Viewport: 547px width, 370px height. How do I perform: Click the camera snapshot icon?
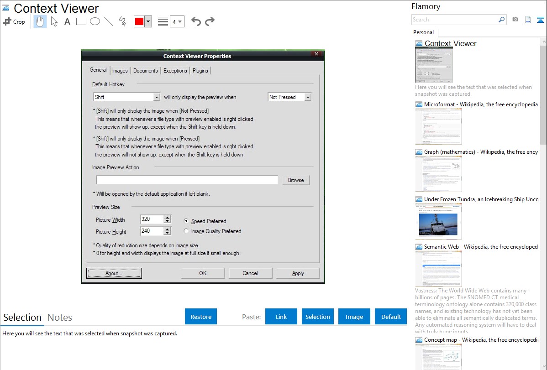[515, 20]
